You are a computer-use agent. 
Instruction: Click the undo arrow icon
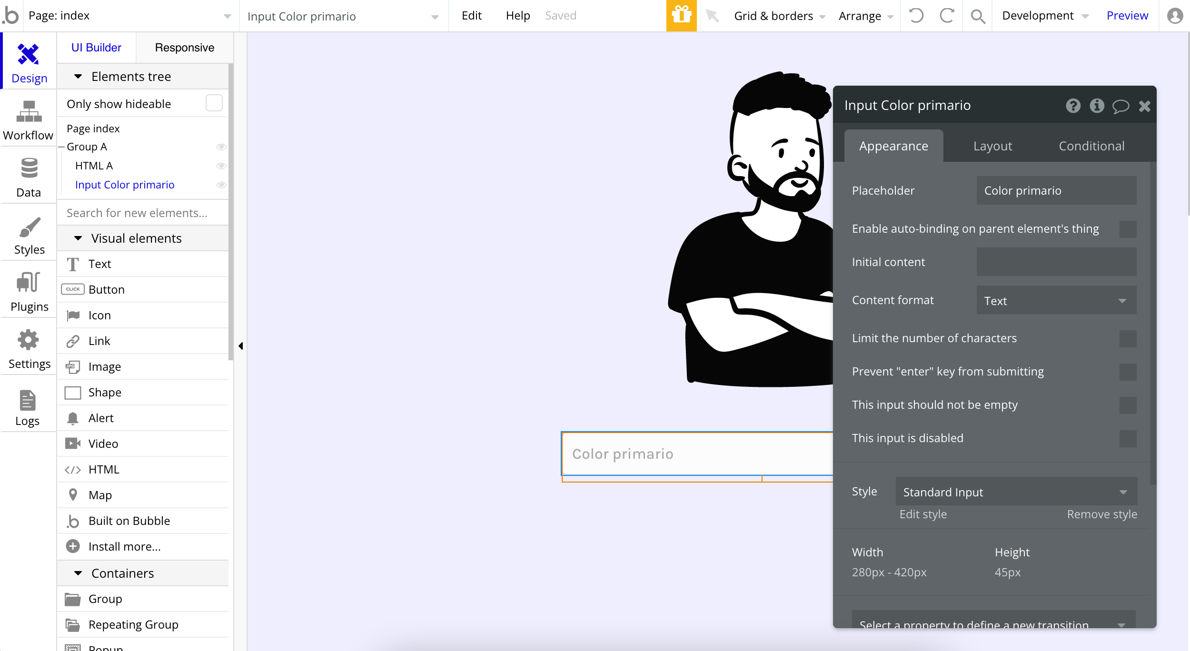click(916, 16)
